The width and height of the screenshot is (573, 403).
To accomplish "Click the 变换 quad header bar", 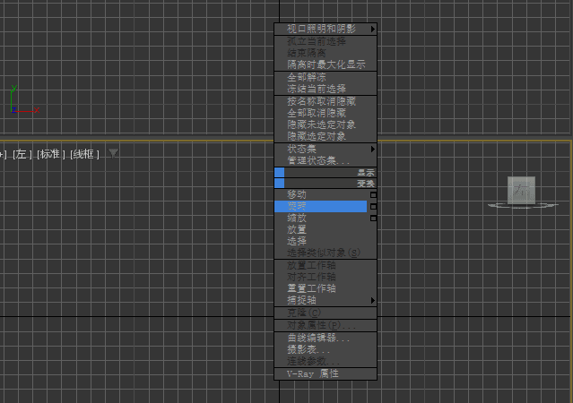I will (326, 184).
